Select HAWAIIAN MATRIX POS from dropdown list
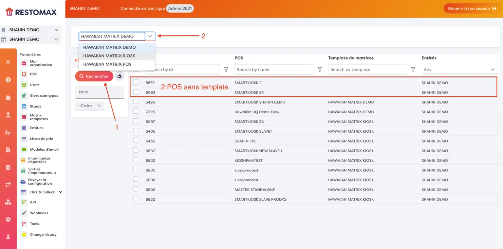503x249 pixels. 117,64
